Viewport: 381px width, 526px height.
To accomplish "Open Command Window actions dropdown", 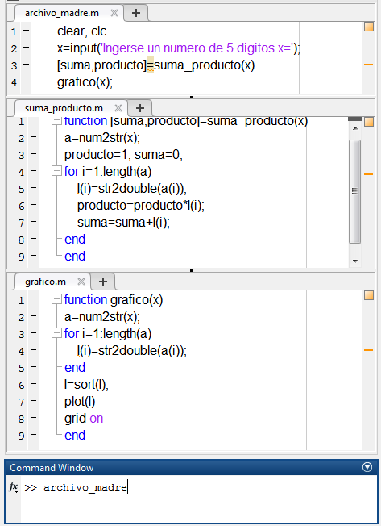I will (x=367, y=467).
